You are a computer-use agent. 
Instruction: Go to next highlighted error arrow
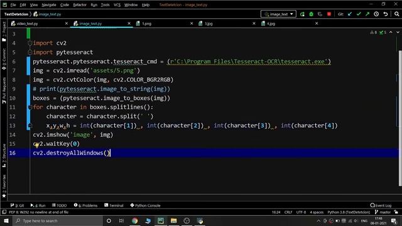[398, 32]
